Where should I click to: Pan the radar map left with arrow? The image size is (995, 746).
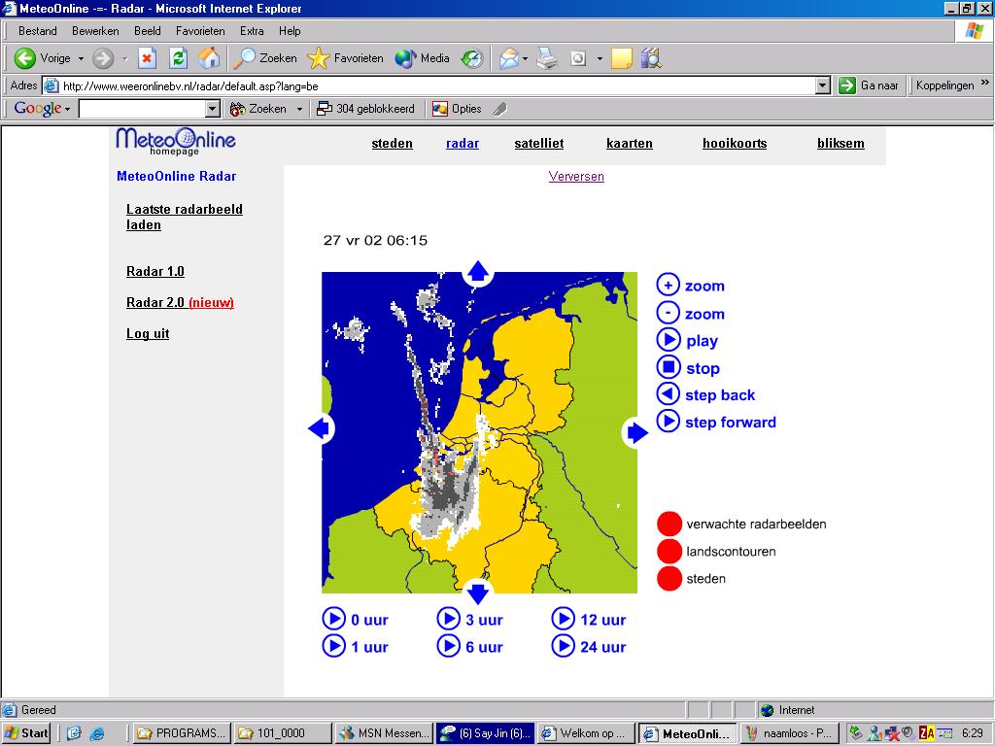coord(320,428)
